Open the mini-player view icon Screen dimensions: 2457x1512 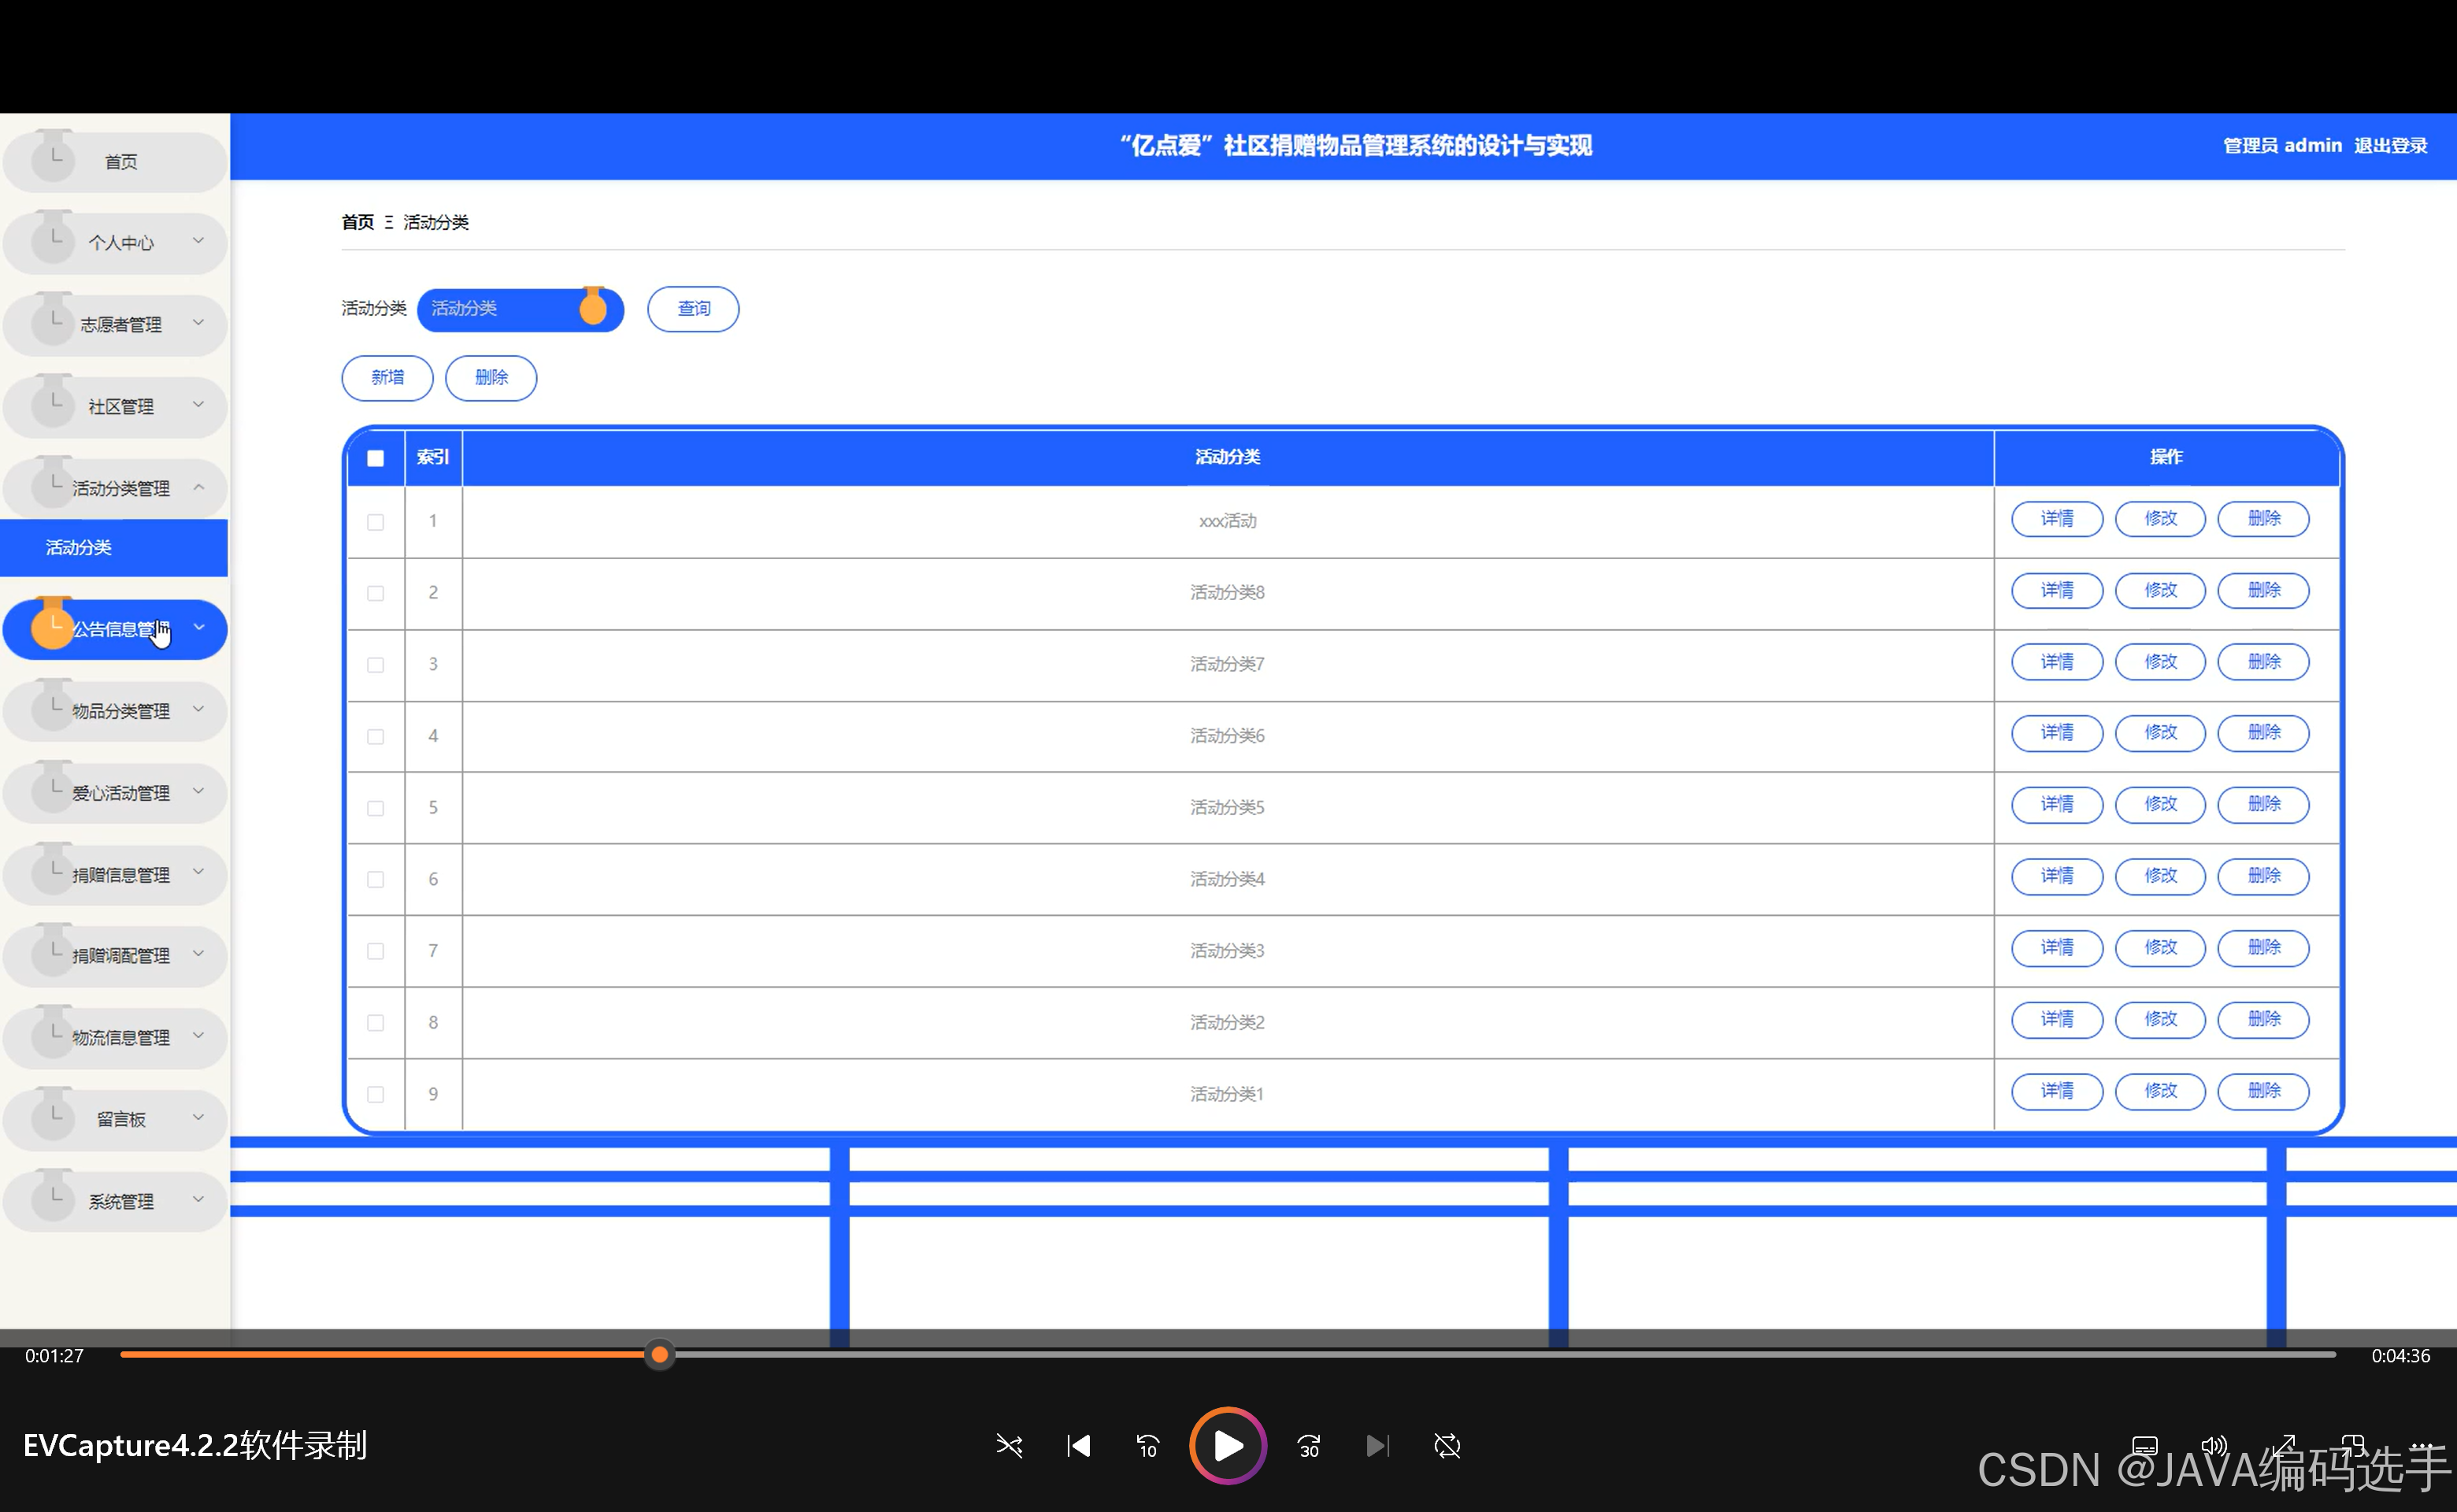[2353, 1446]
